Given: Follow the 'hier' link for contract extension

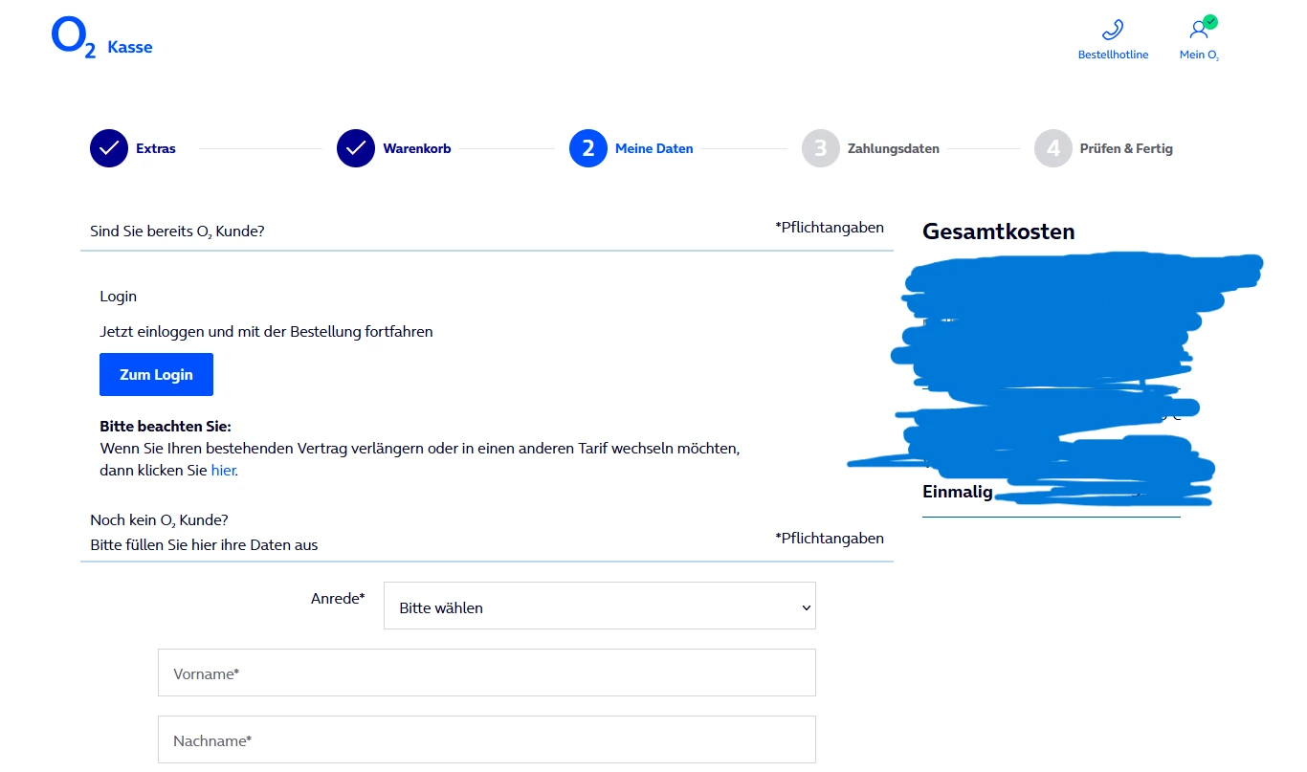Looking at the screenshot, I should (x=222, y=471).
